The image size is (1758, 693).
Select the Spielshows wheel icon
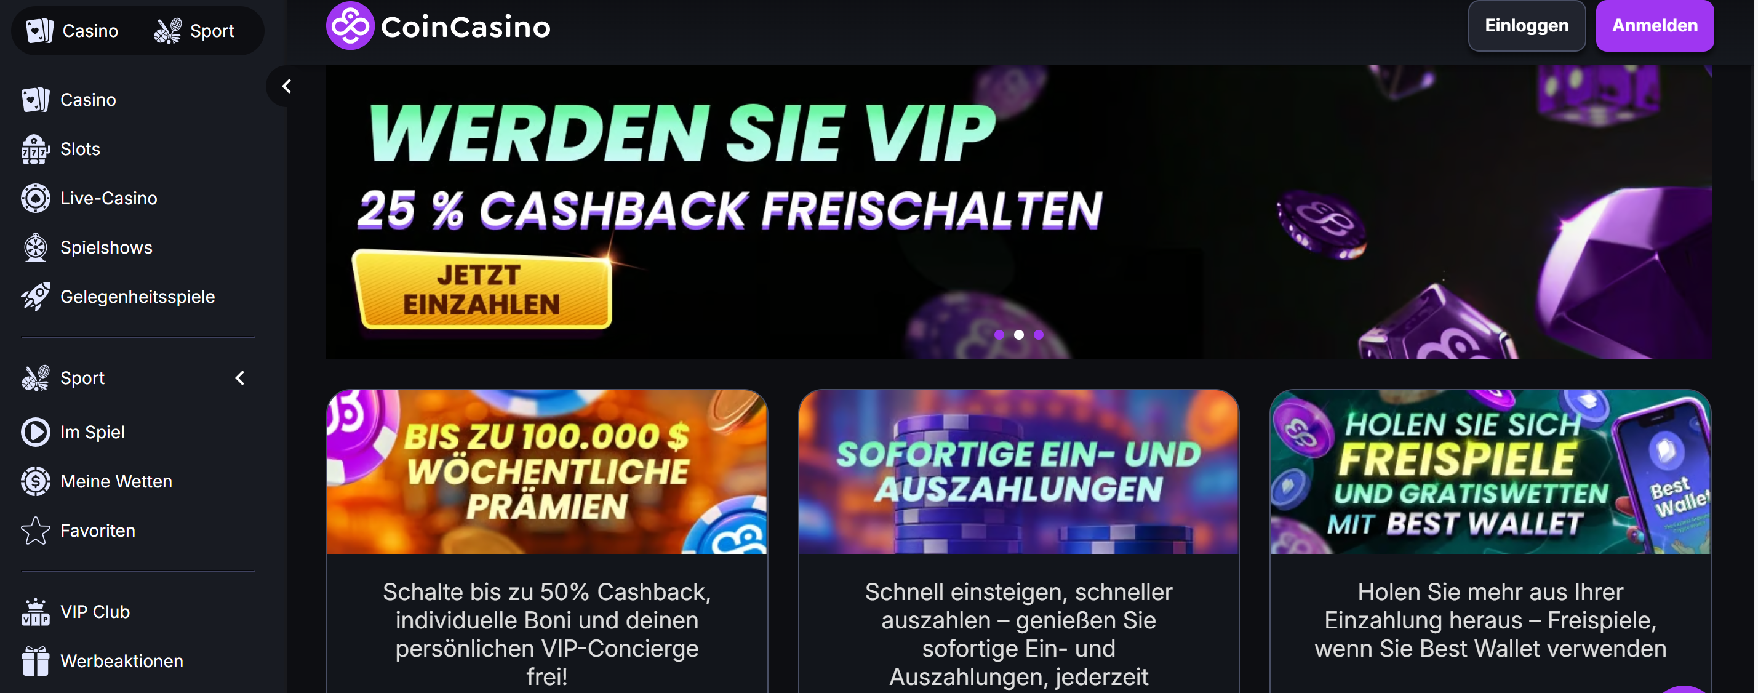pyautogui.click(x=35, y=247)
